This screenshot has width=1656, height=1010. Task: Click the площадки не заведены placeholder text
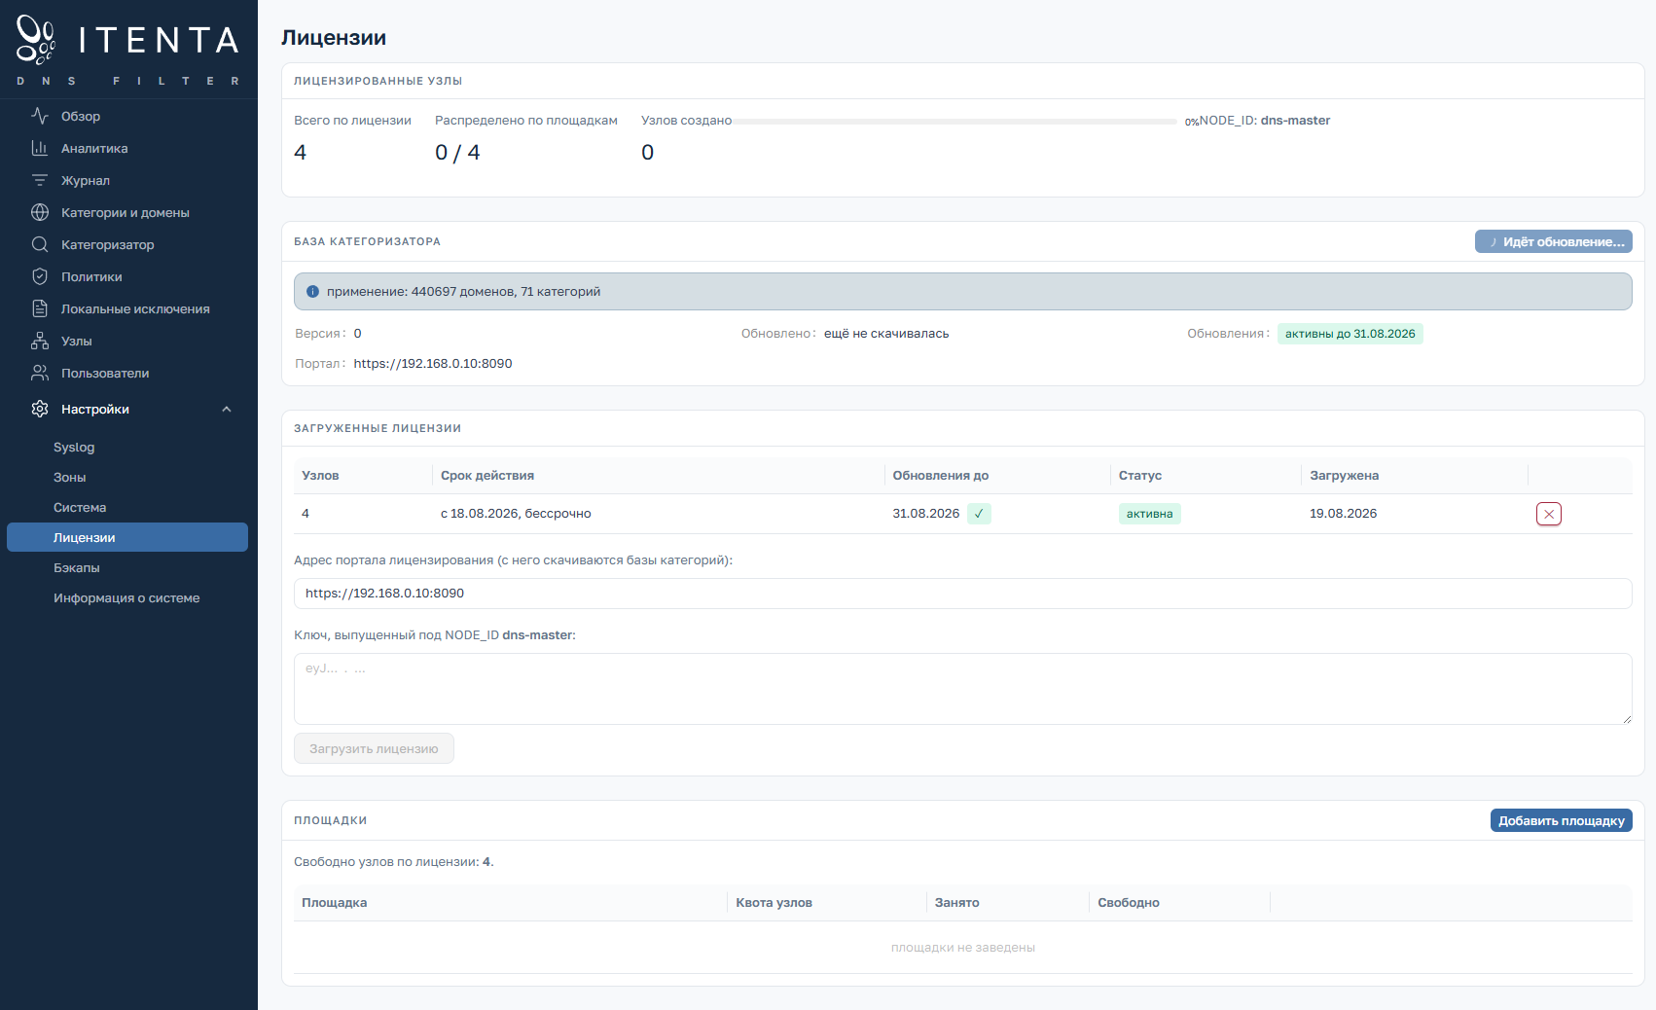pos(963,948)
